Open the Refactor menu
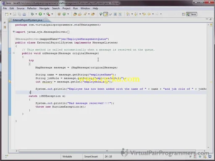 32,8
